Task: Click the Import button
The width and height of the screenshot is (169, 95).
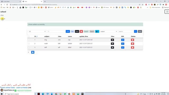Action: [86, 31]
